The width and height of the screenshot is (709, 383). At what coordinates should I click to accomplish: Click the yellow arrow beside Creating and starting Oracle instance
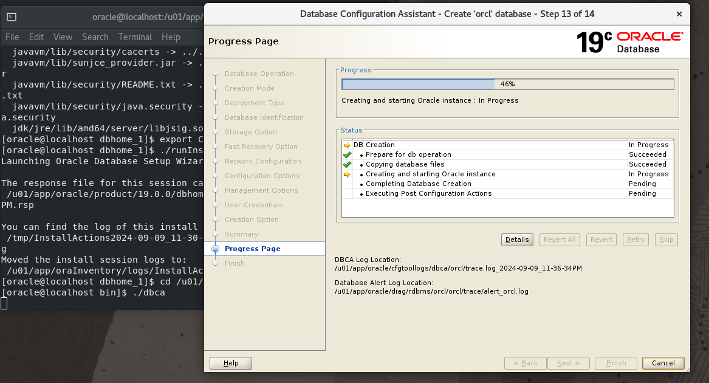coord(347,174)
